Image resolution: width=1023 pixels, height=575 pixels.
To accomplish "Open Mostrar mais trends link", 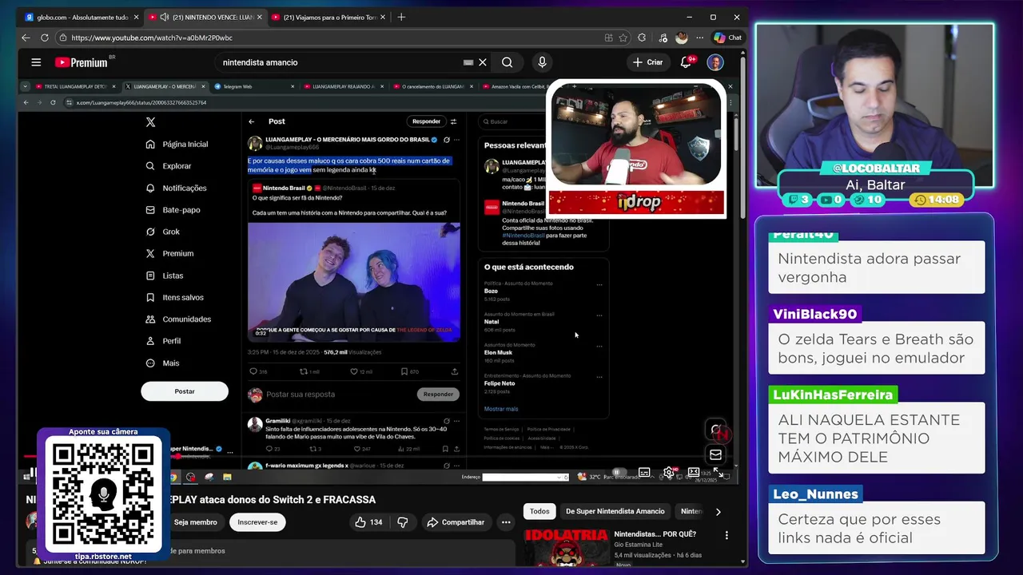I will (501, 409).
